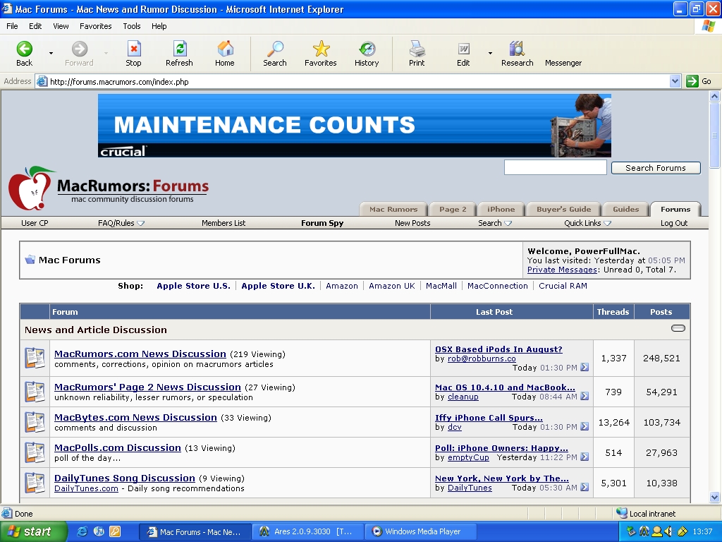
Task: Click forum status icon beside MacRumors.com News Discussion
Action: click(35, 359)
